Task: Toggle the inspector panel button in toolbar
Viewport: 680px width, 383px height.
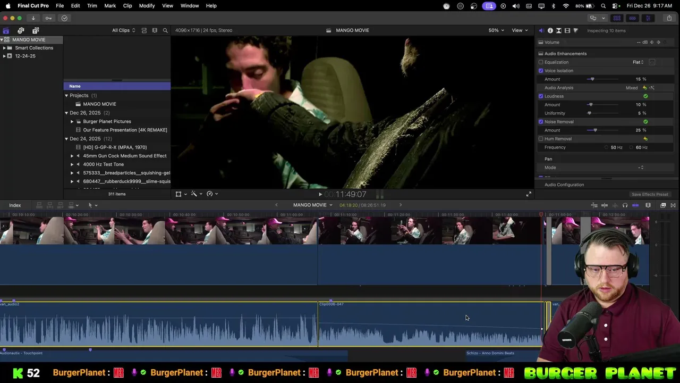Action: 648,18
